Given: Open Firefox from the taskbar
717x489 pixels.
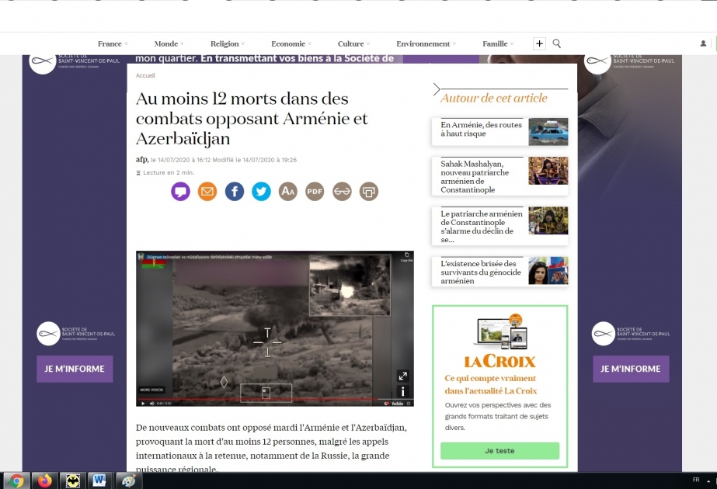Looking at the screenshot, I should pyautogui.click(x=45, y=480).
